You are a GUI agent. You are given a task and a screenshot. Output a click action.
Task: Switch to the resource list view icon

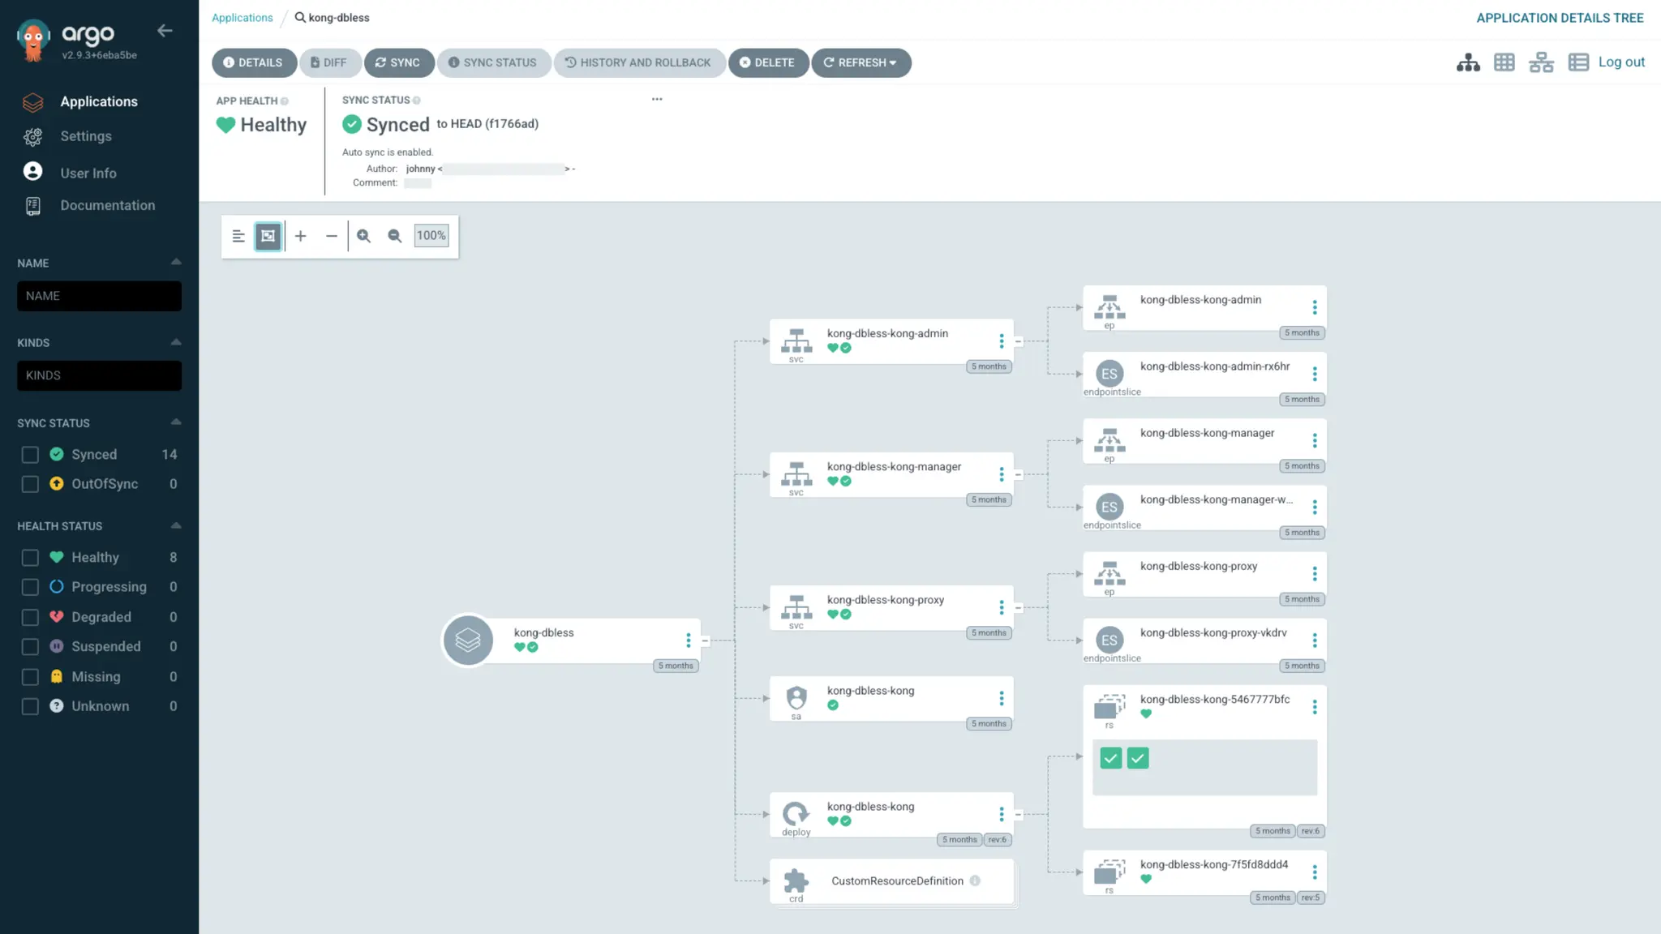click(1578, 62)
